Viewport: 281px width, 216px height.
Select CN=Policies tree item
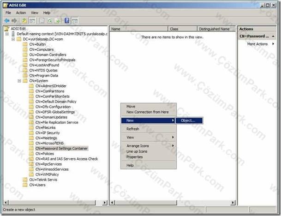coord(45,154)
